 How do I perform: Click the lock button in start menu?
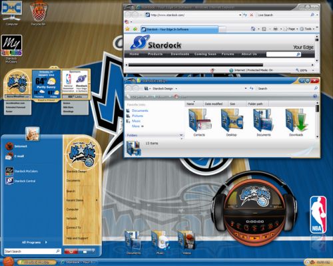[85, 251]
